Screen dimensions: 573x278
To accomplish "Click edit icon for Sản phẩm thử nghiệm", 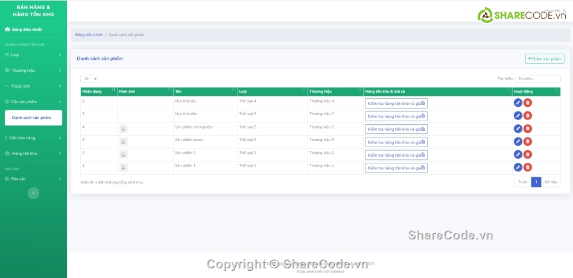I will click(x=518, y=128).
